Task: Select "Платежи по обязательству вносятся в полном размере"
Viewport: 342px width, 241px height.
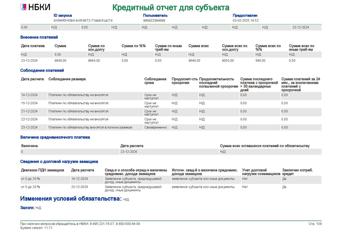Action: point(90,127)
